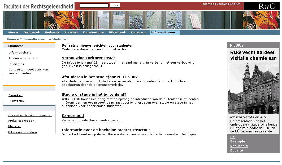Open the Voorzieningen menu
The image size is (282, 165).
pyautogui.click(x=94, y=33)
